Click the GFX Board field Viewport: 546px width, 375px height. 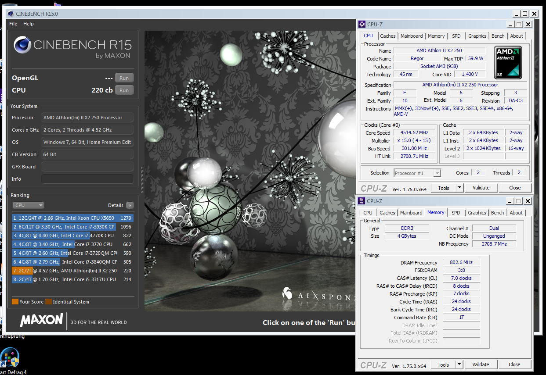click(x=87, y=167)
